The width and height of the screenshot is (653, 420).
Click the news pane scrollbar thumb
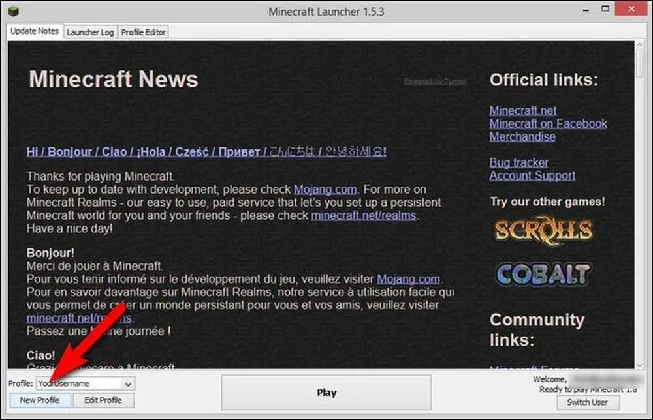click(639, 63)
